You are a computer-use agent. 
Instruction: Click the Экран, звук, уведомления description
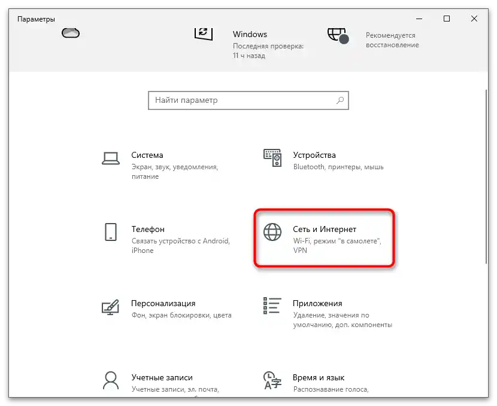tap(175, 172)
